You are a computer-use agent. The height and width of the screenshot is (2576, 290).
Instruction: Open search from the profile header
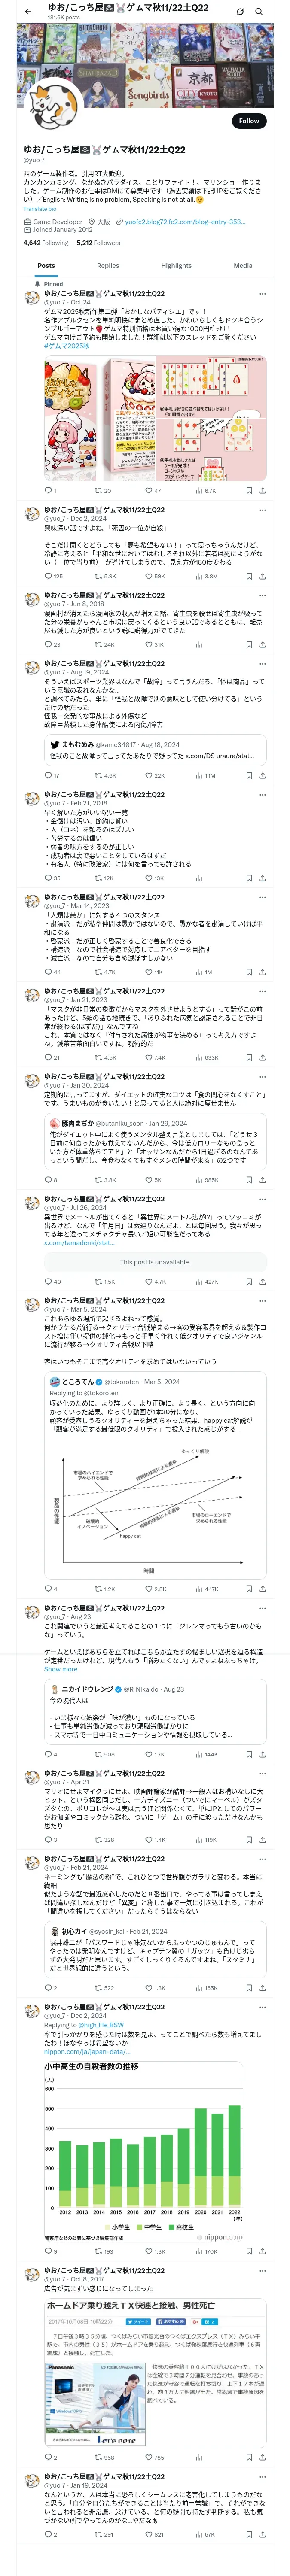[259, 12]
